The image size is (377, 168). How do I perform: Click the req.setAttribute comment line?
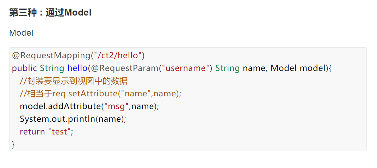[x=100, y=94]
